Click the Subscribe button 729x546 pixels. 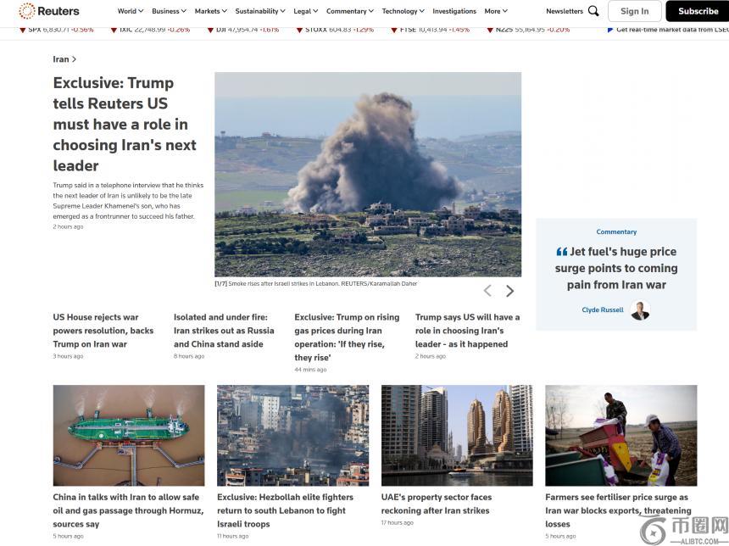pos(698,11)
